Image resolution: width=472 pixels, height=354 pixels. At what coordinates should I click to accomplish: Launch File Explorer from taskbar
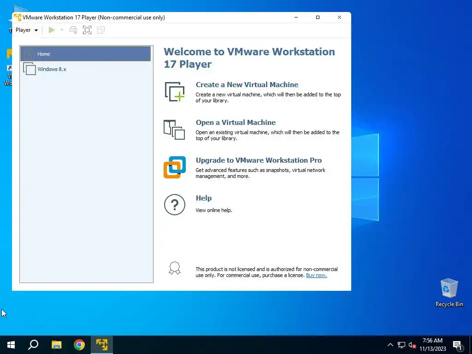coord(56,345)
